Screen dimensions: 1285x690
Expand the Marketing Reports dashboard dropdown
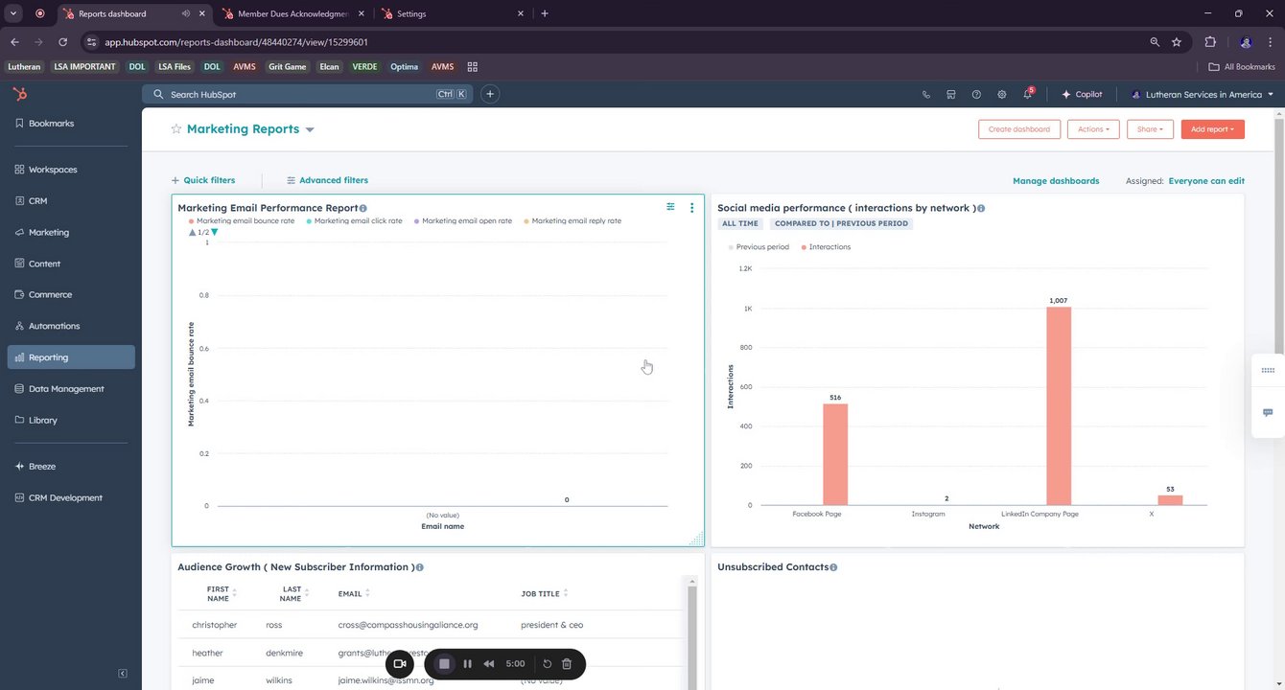310,129
